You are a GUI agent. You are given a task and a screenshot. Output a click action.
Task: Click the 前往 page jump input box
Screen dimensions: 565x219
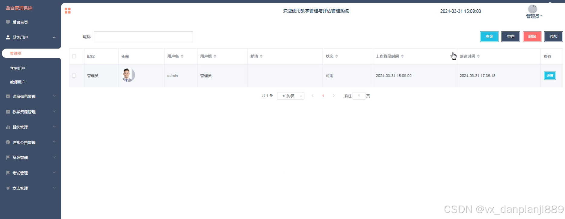[359, 96]
